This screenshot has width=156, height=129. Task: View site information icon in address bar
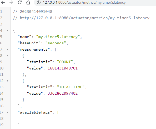click(39, 2)
